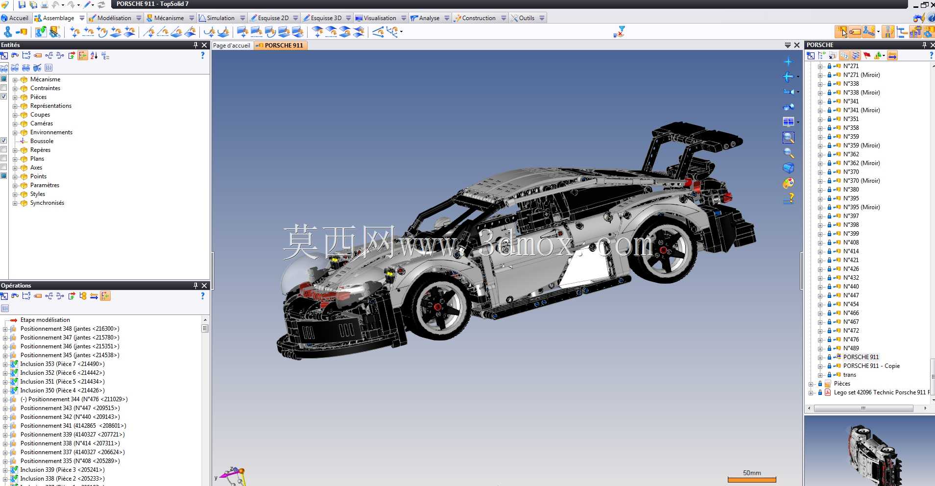Click the tag label icon in Entités toolbar

click(38, 55)
